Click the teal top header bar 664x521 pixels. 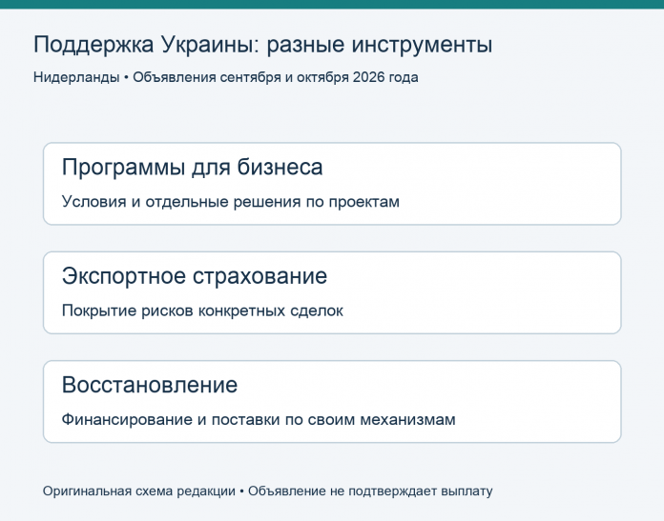[332, 4]
